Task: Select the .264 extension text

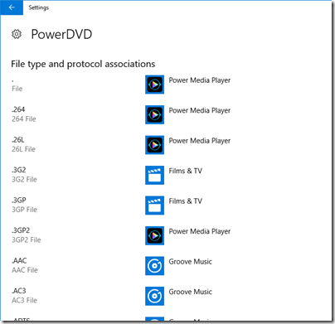Action: click(x=18, y=109)
